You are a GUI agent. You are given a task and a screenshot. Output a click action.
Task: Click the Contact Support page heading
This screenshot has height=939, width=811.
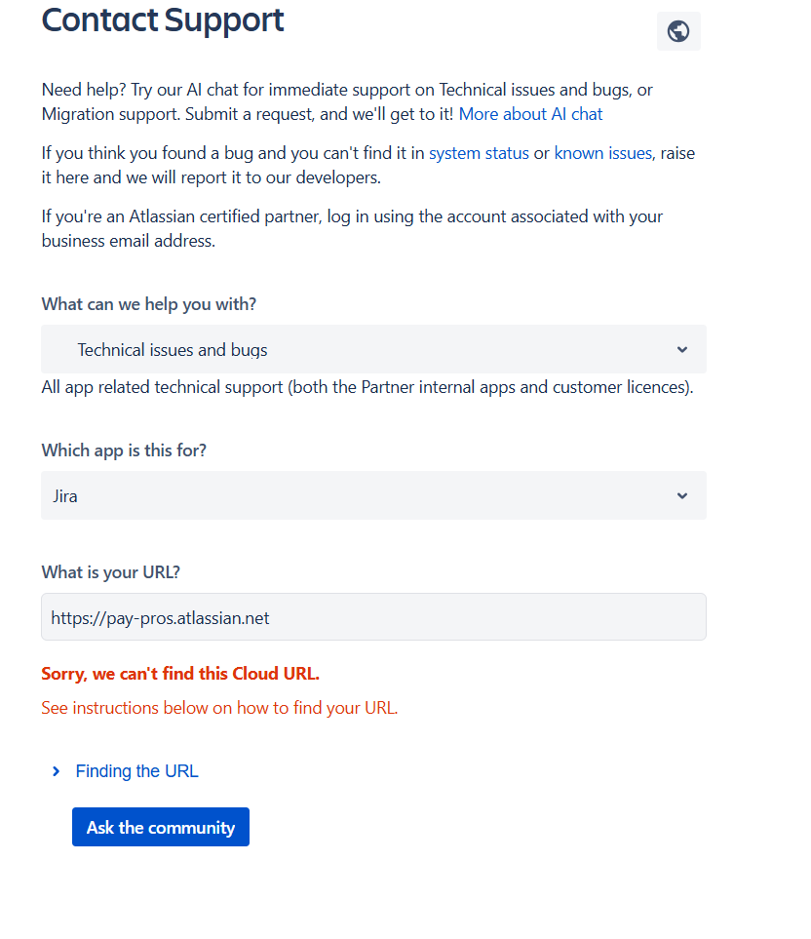(162, 20)
